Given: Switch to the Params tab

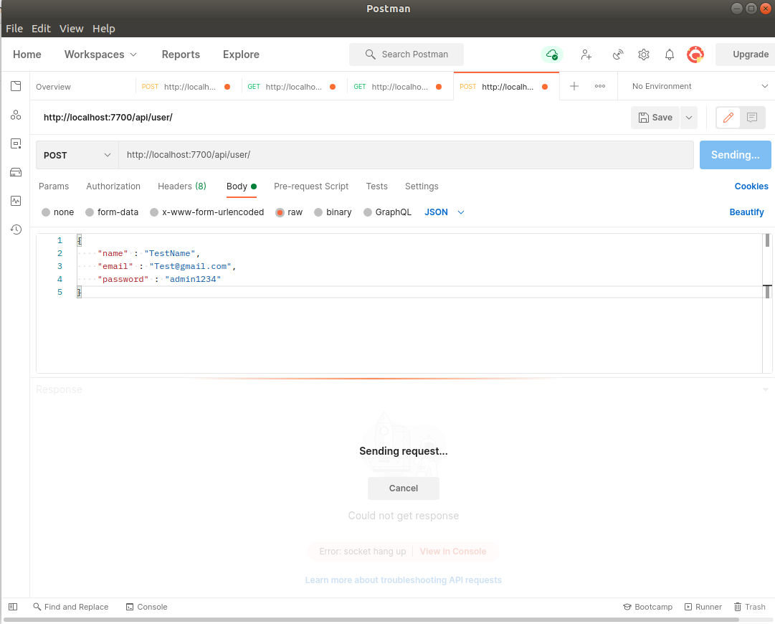Looking at the screenshot, I should (54, 186).
